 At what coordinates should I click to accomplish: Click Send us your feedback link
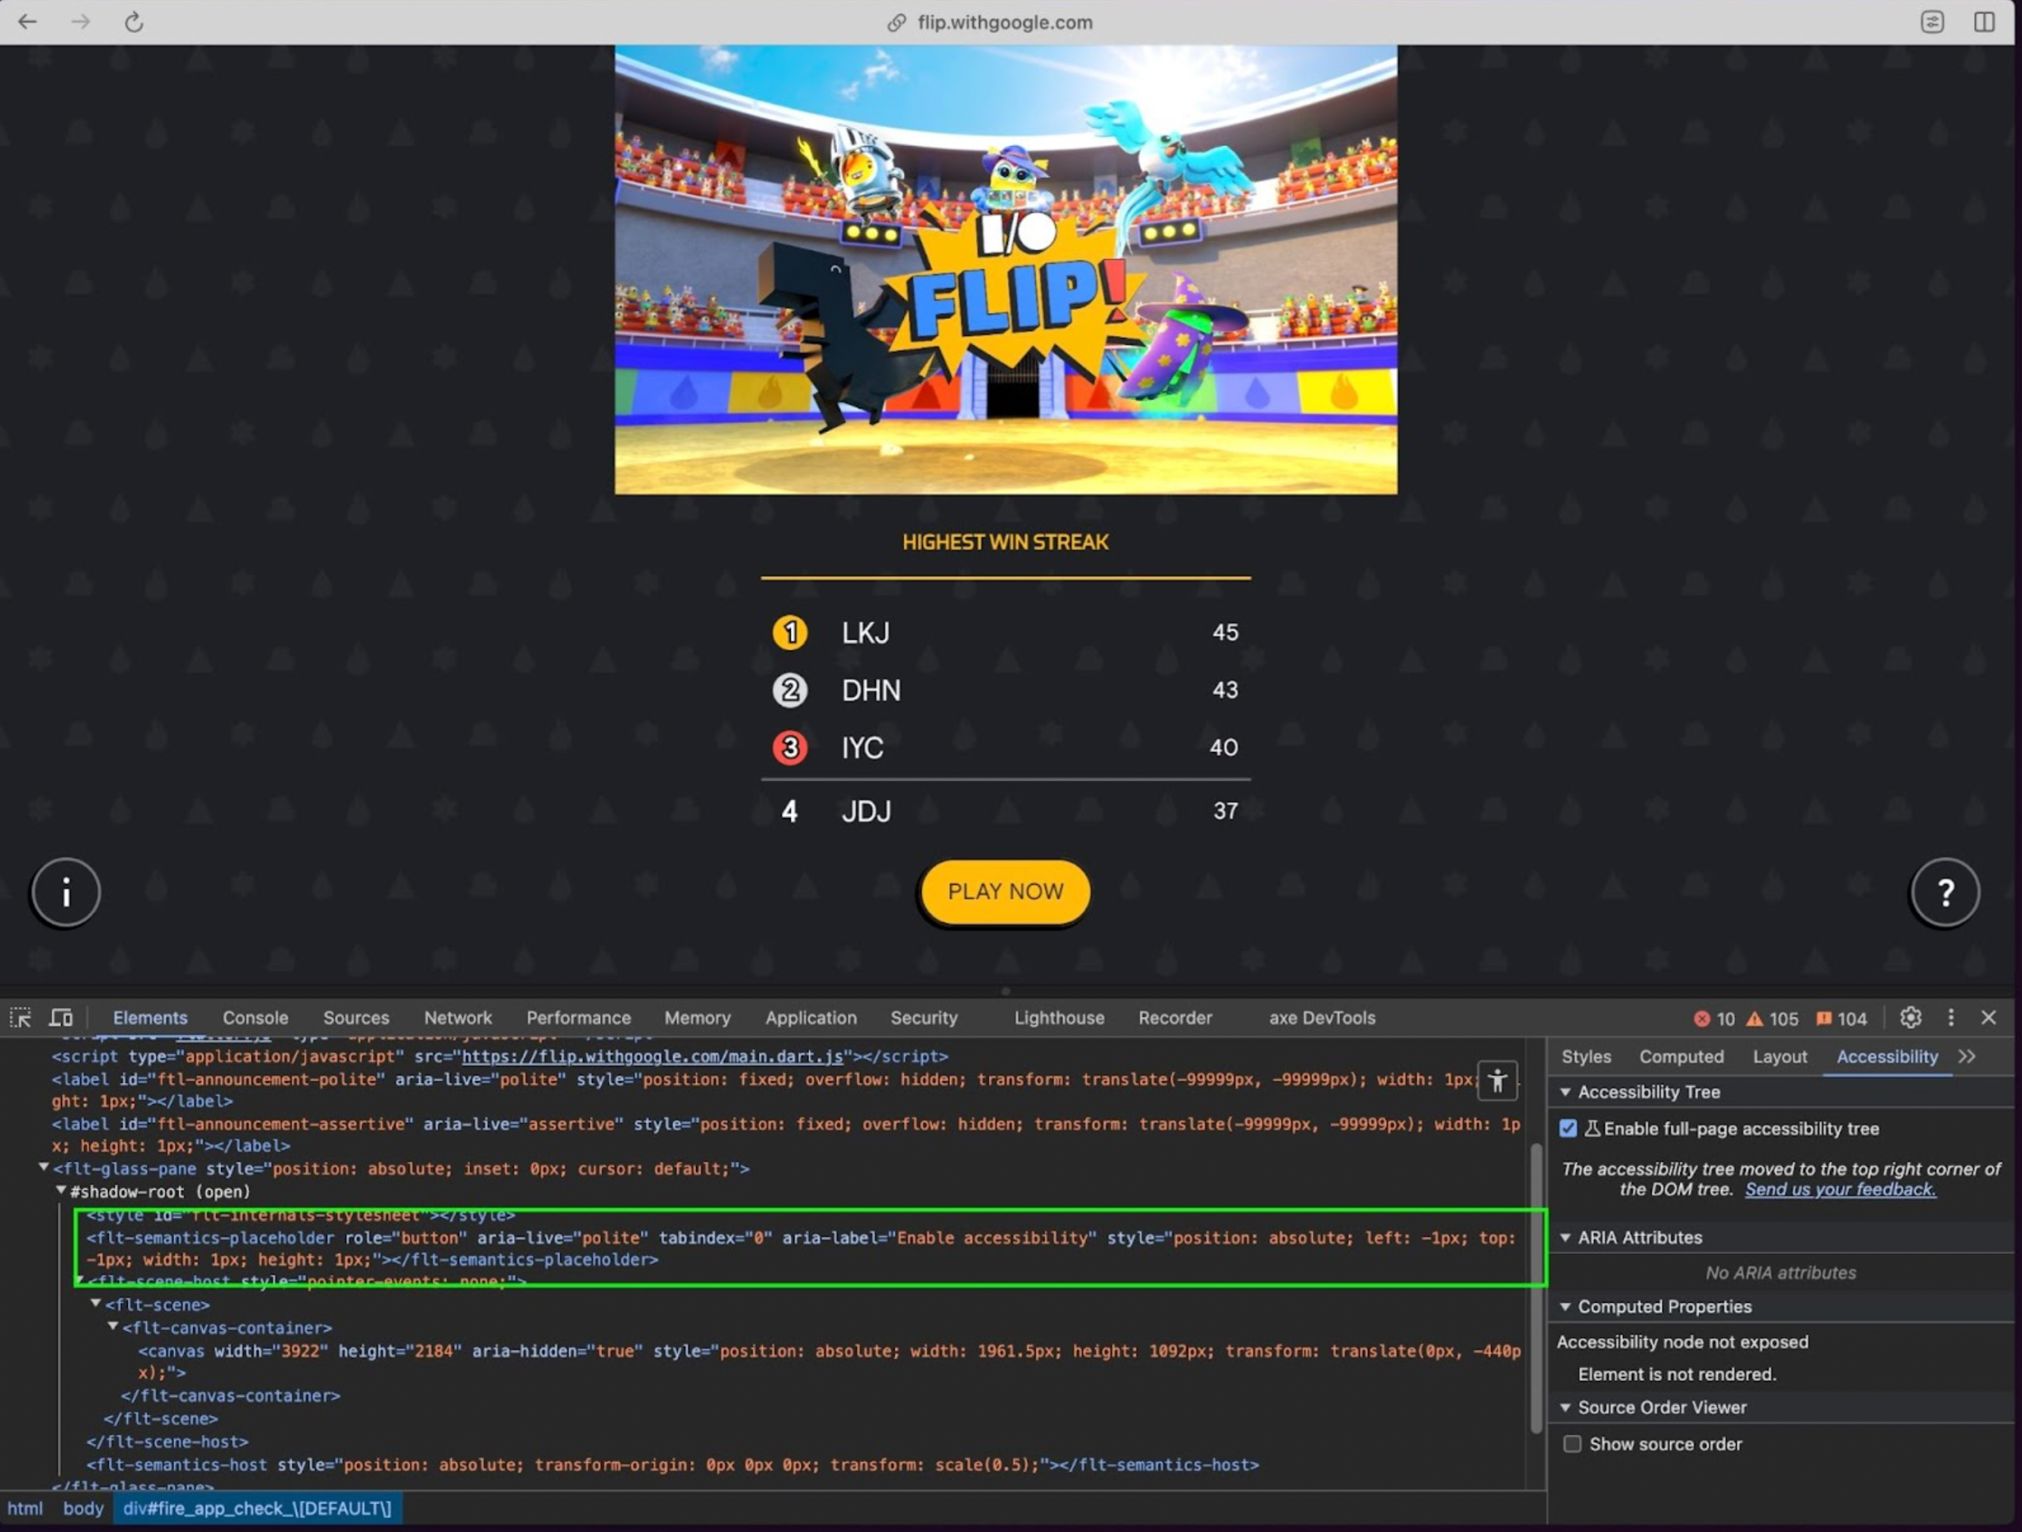pyautogui.click(x=1840, y=1189)
